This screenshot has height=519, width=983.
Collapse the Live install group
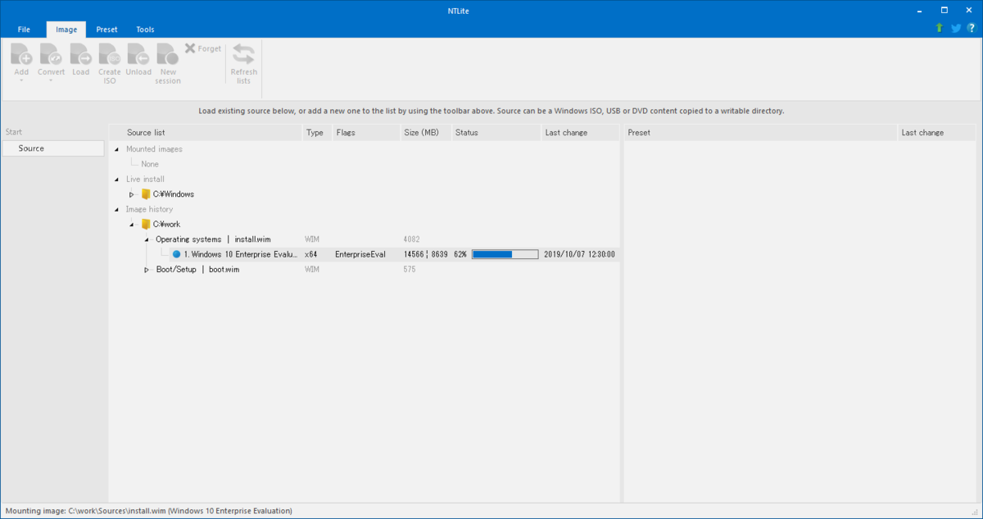click(x=116, y=180)
